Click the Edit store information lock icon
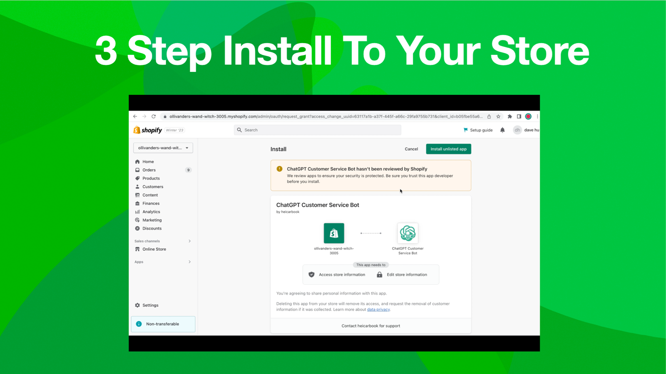Screen dimensions: 666x374 tap(380, 275)
